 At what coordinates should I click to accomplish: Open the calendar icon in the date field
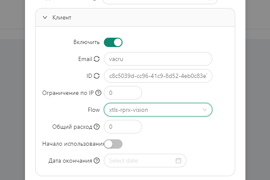tap(178, 161)
